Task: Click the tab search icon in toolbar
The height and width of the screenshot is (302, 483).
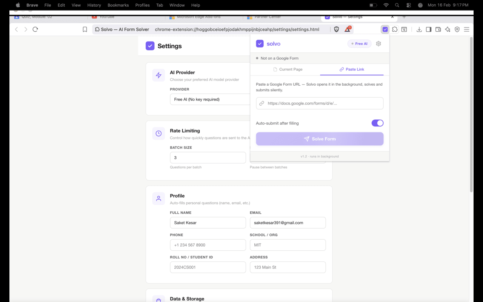Action: [x=404, y=29]
